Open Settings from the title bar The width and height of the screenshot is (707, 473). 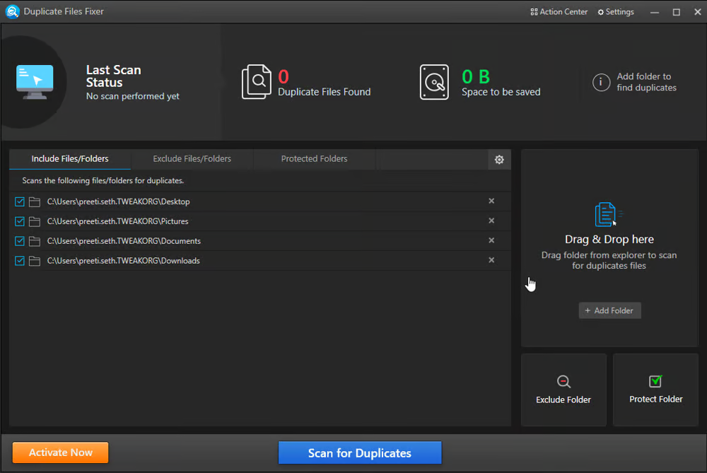(x=614, y=11)
